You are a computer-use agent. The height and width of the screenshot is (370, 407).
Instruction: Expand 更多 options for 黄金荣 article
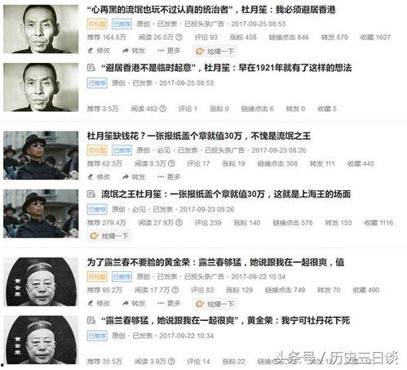click(x=169, y=303)
